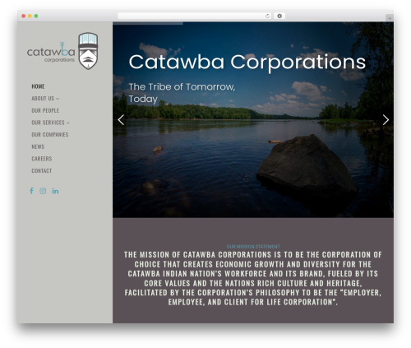Image resolution: width=411 pixels, height=348 pixels.
Task: Click the mission statement paragraph text
Action: [x=253, y=278]
